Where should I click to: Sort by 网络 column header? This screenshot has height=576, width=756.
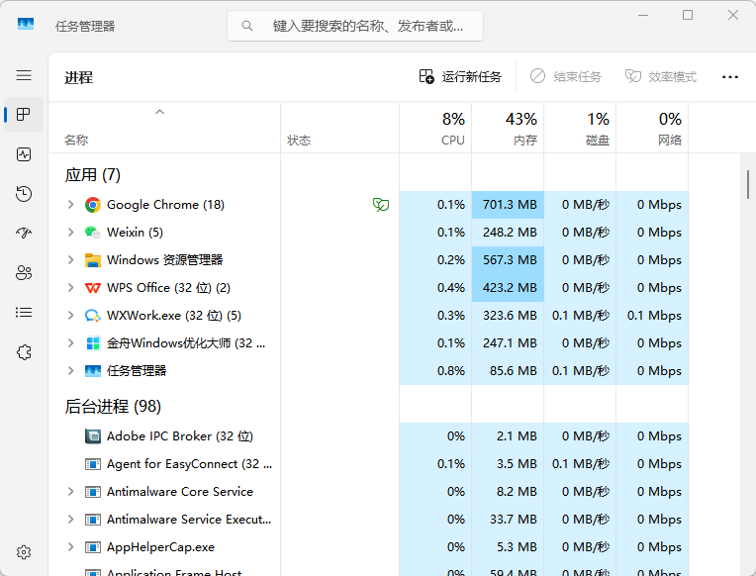point(653,128)
